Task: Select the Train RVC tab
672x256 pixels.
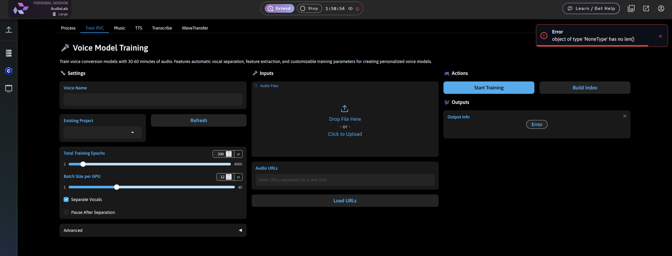Action: coord(95,28)
